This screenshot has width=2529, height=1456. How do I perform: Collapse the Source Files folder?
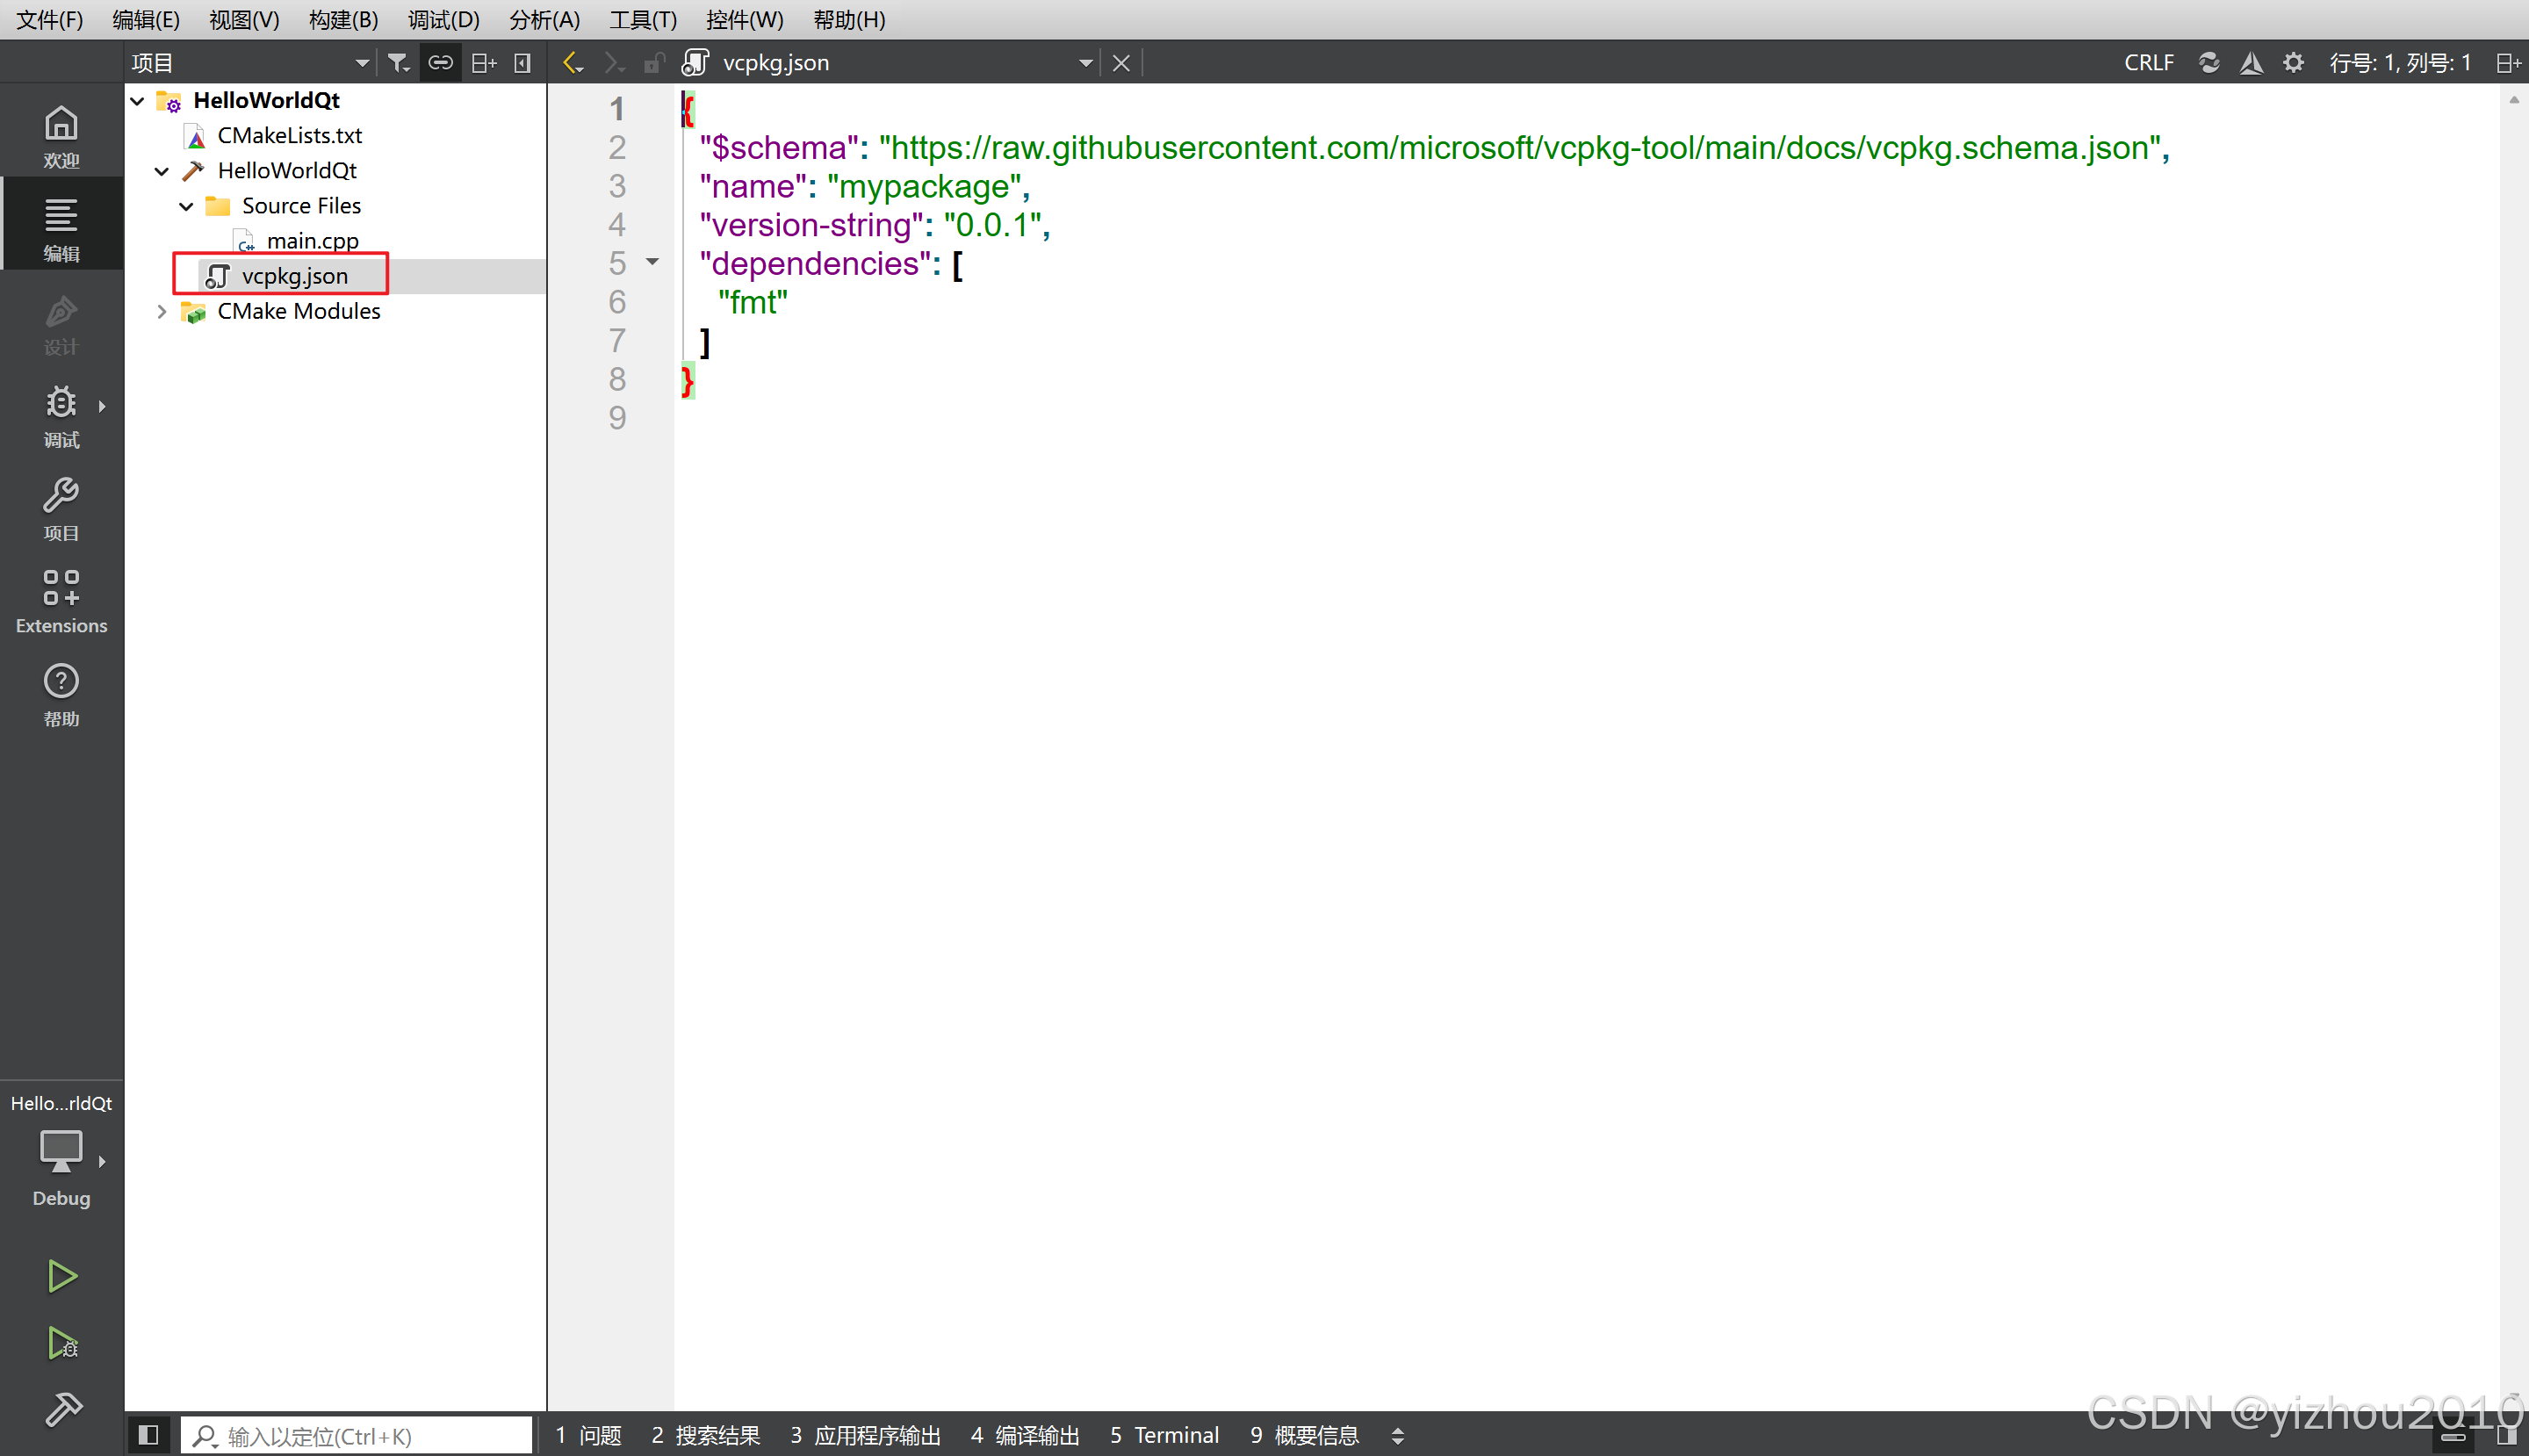(x=186, y=206)
